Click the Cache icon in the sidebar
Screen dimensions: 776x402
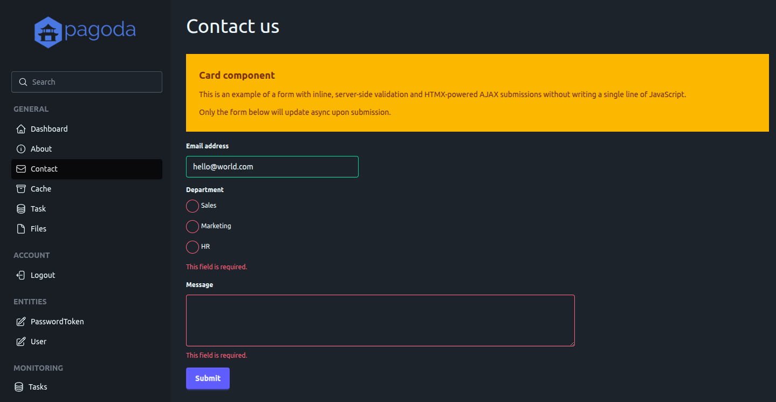tap(20, 188)
